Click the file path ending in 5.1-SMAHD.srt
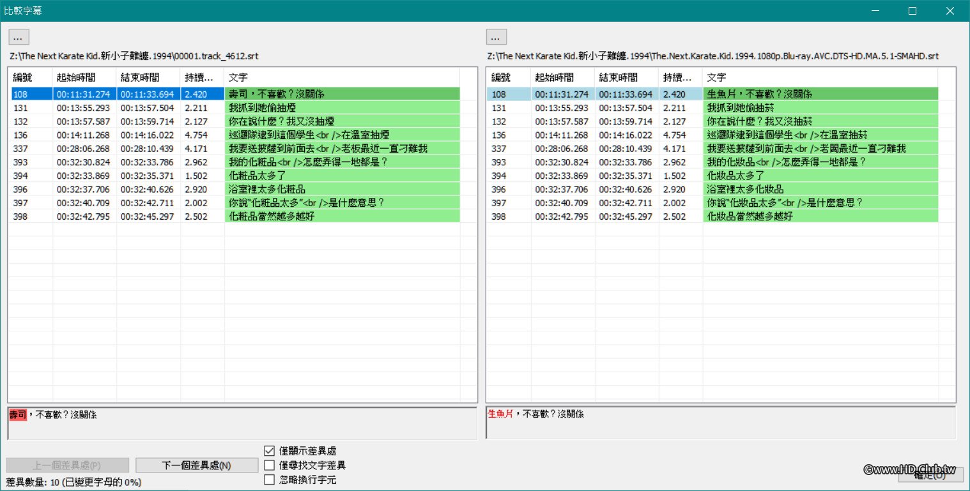Viewport: 970px width, 491px height. 713,56
